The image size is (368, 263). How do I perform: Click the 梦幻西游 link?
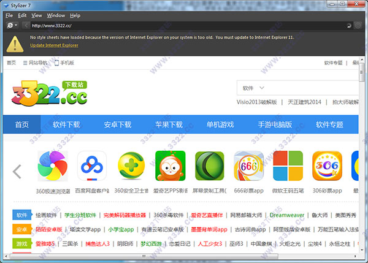click(x=151, y=244)
